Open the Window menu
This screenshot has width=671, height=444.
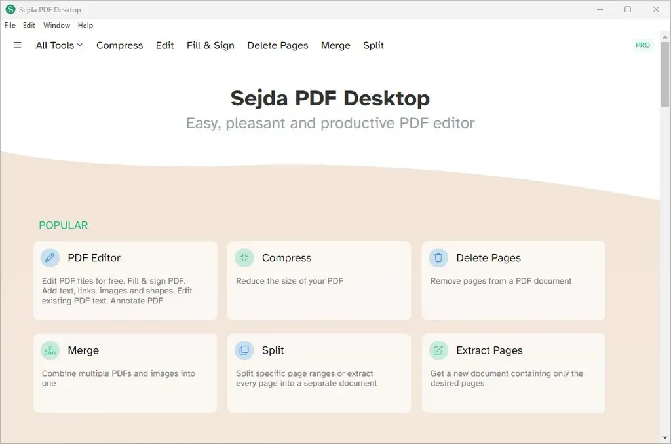click(x=56, y=26)
